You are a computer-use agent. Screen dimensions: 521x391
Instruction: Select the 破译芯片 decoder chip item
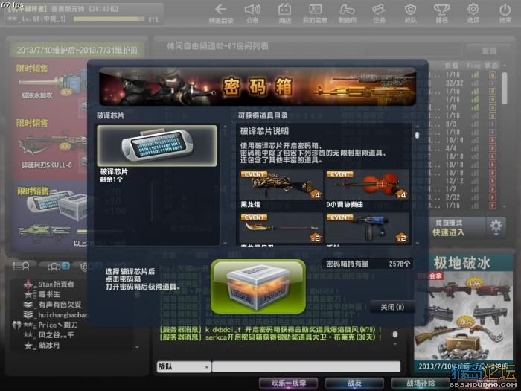coord(157,146)
